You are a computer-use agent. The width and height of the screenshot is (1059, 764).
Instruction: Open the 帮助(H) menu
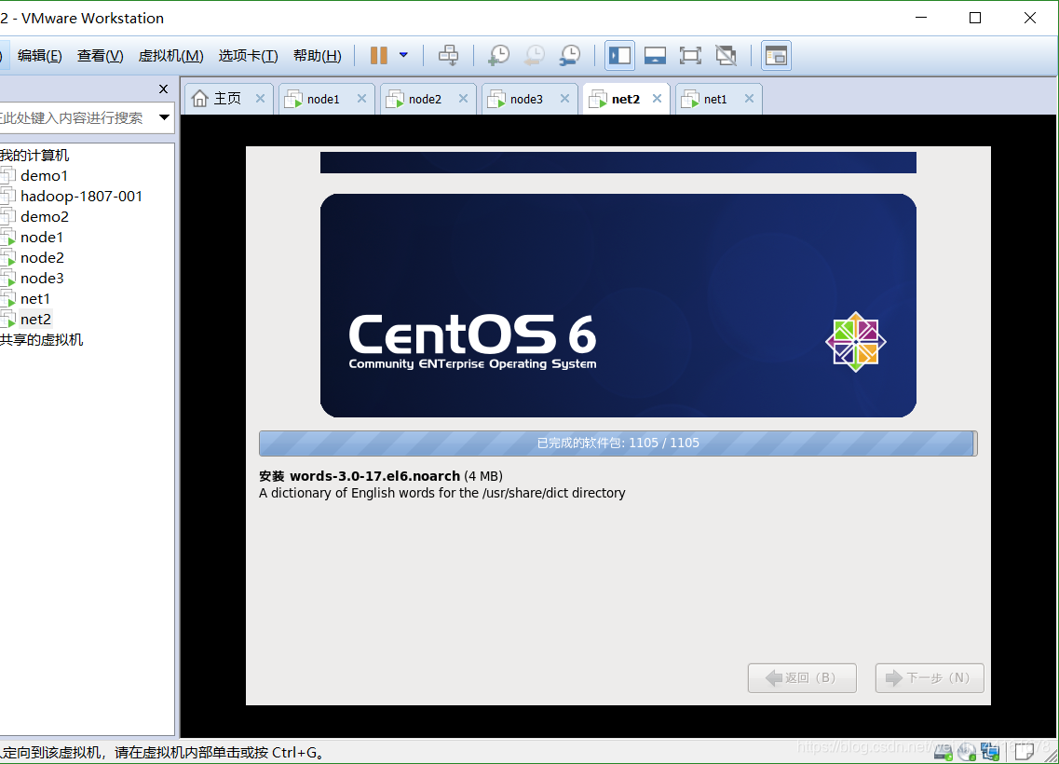318,56
